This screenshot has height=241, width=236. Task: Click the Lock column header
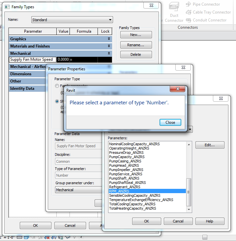coord(105,31)
